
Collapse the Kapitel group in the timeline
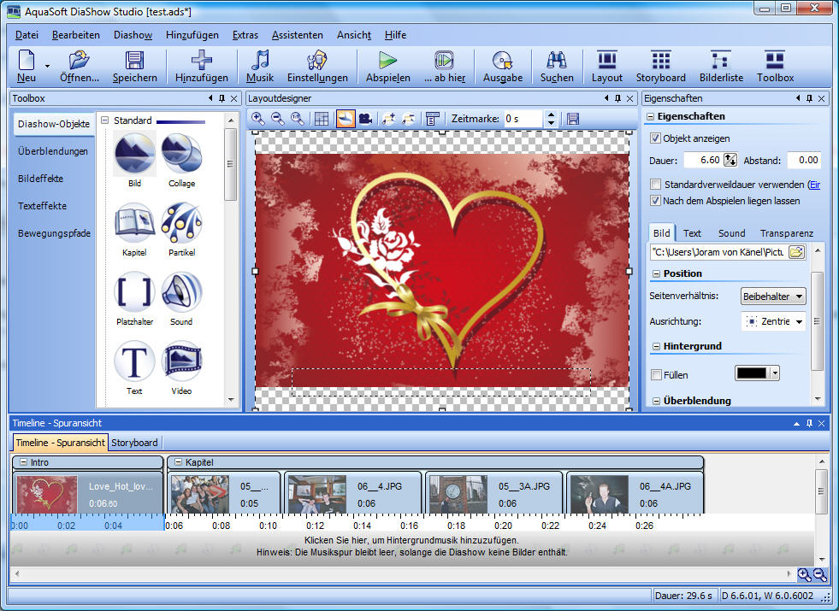click(177, 462)
